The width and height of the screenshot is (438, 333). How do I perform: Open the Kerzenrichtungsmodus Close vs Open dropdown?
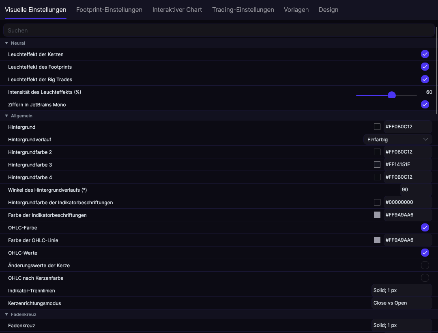point(401,303)
